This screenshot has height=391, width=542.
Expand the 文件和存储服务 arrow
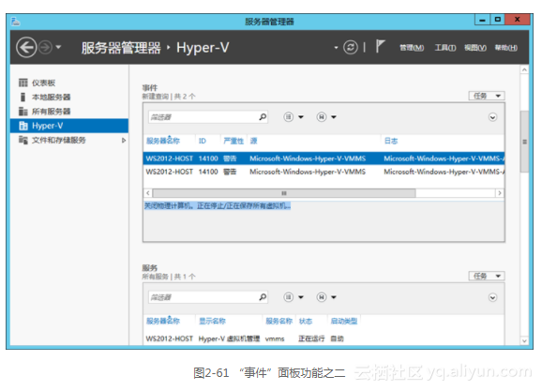coord(124,141)
